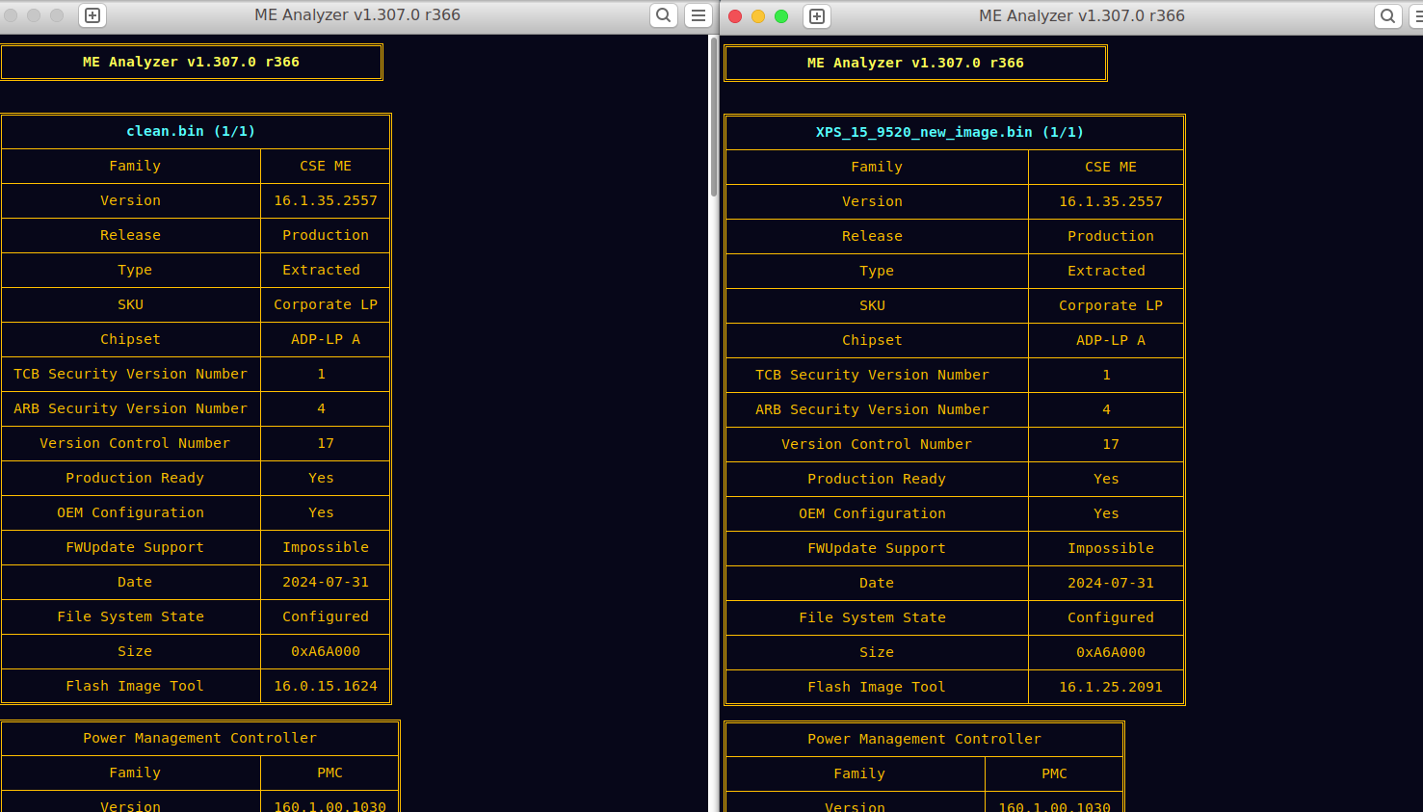Image resolution: width=1423 pixels, height=812 pixels.
Task: Close the right ME Analyzer window
Action: pyautogui.click(x=735, y=16)
